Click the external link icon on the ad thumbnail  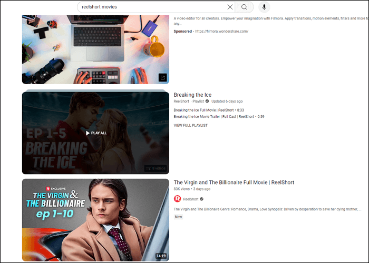point(162,77)
